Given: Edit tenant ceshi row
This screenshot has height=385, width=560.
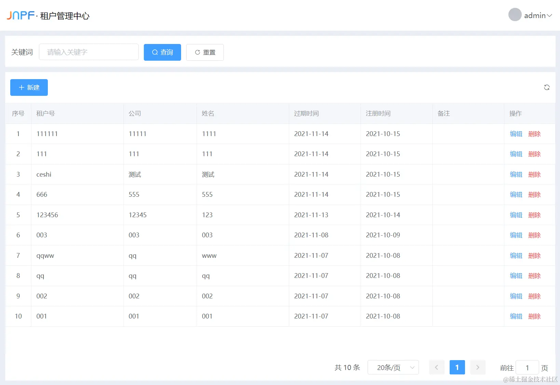Looking at the screenshot, I should [516, 174].
